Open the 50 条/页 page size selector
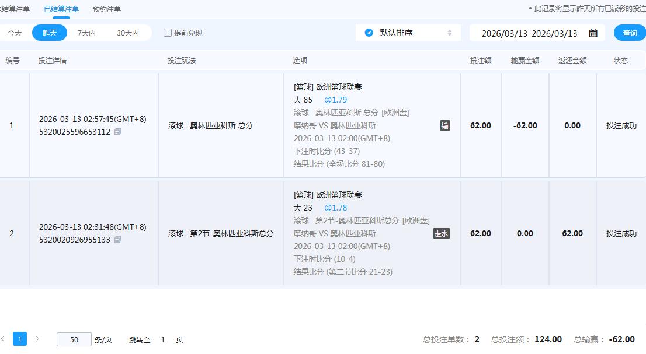 tap(74, 339)
